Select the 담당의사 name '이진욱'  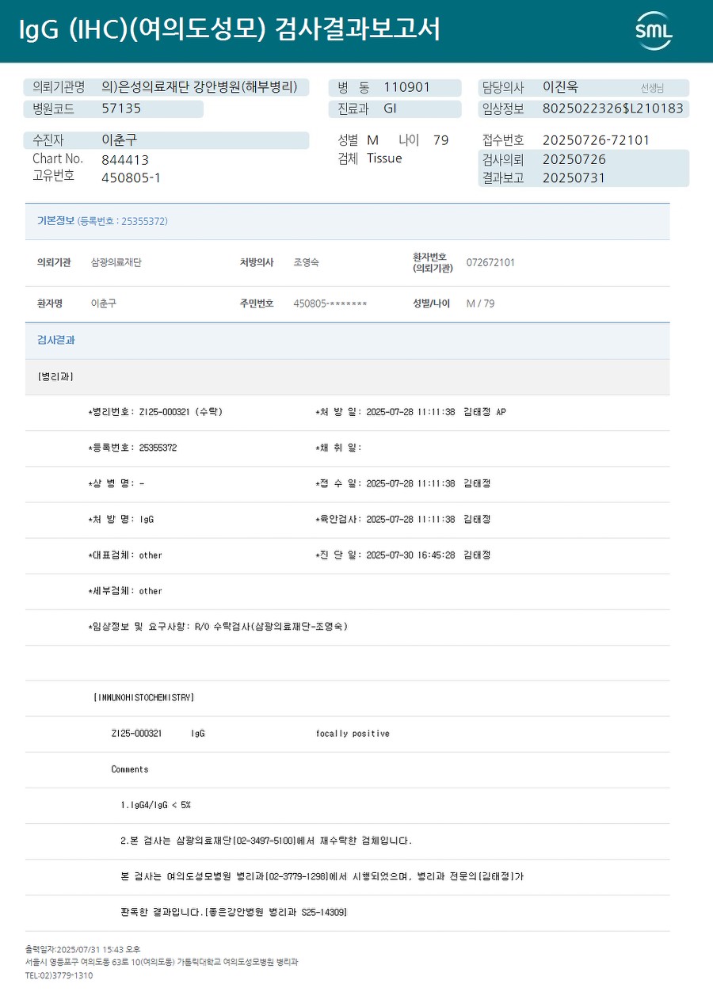(561, 87)
